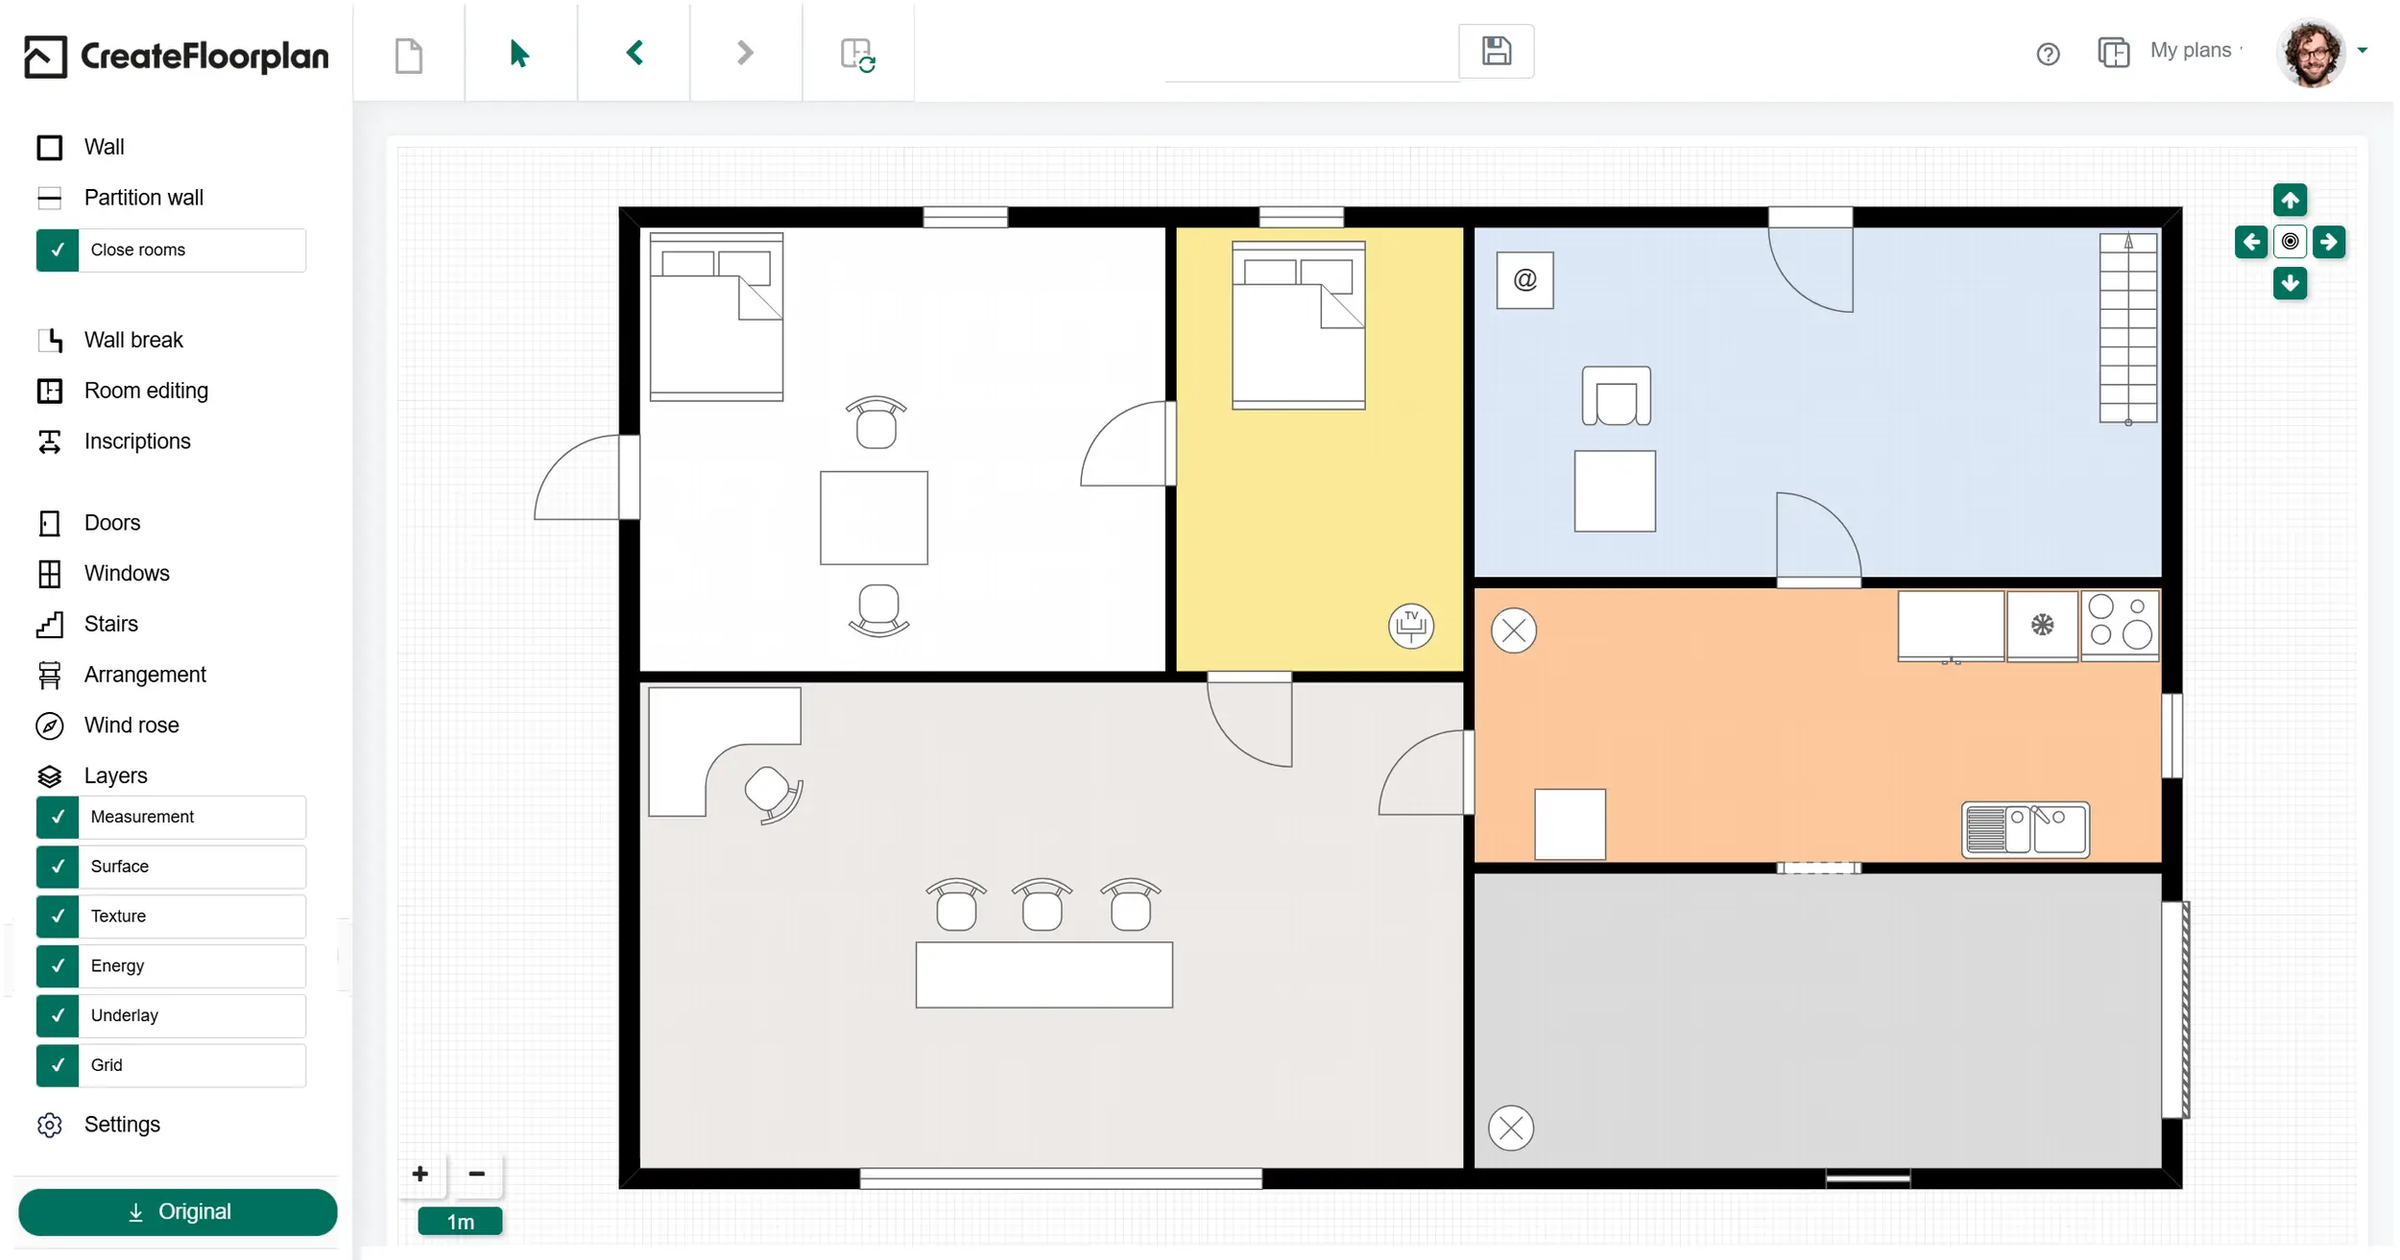Select the pointer cursor tool
This screenshot has height=1260, width=2400.
click(x=519, y=54)
